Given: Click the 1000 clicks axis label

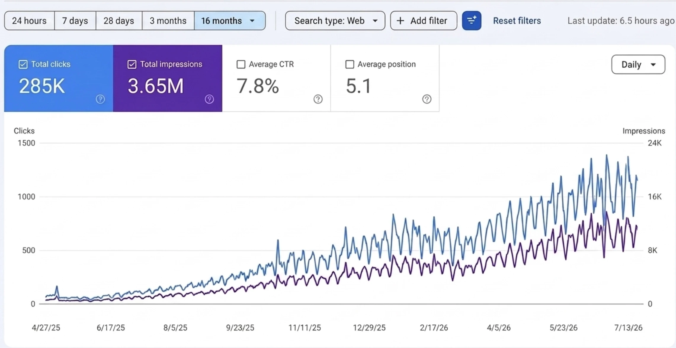Looking at the screenshot, I should [26, 197].
